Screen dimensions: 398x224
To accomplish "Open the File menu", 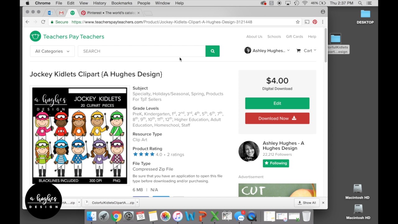I will point(59,3).
